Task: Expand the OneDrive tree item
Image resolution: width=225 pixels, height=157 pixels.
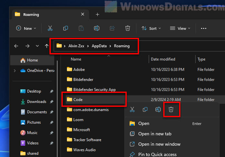Action: [15, 71]
